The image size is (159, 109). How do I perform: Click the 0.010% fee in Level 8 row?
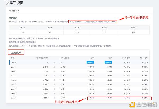tap(127, 98)
